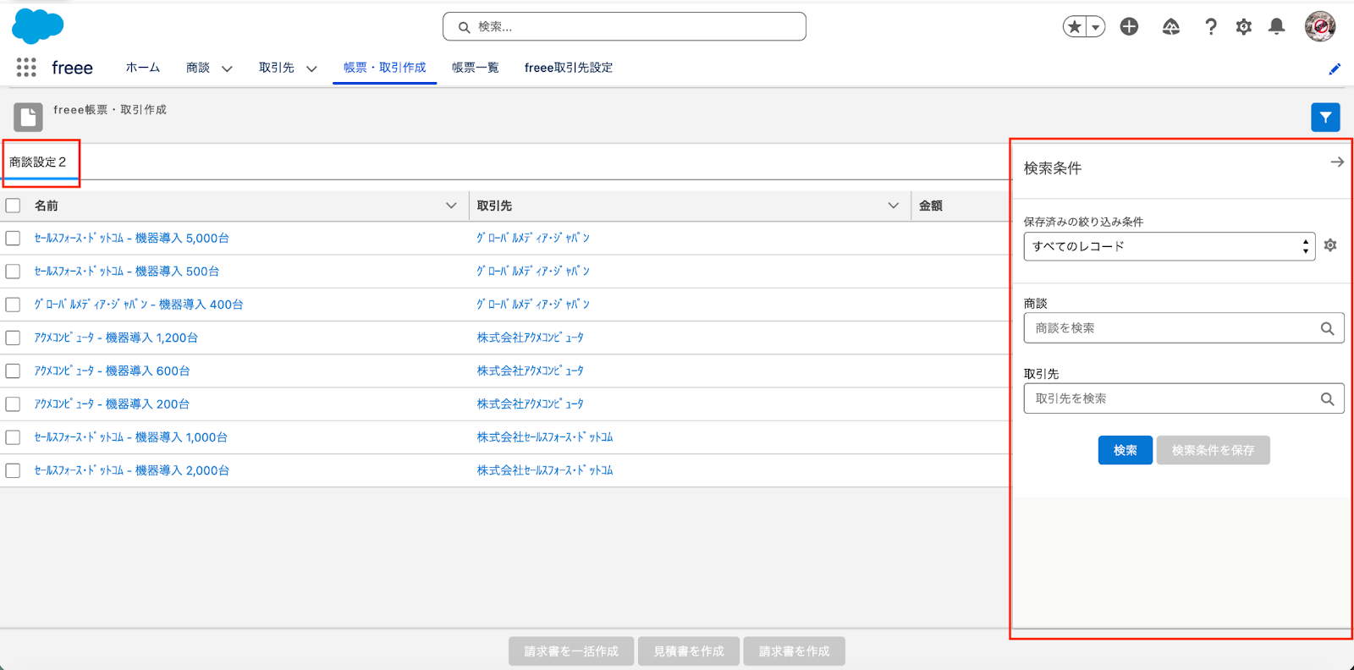The width and height of the screenshot is (1354, 670).
Task: Open the Trailhead guidance icon
Action: coord(1171,27)
